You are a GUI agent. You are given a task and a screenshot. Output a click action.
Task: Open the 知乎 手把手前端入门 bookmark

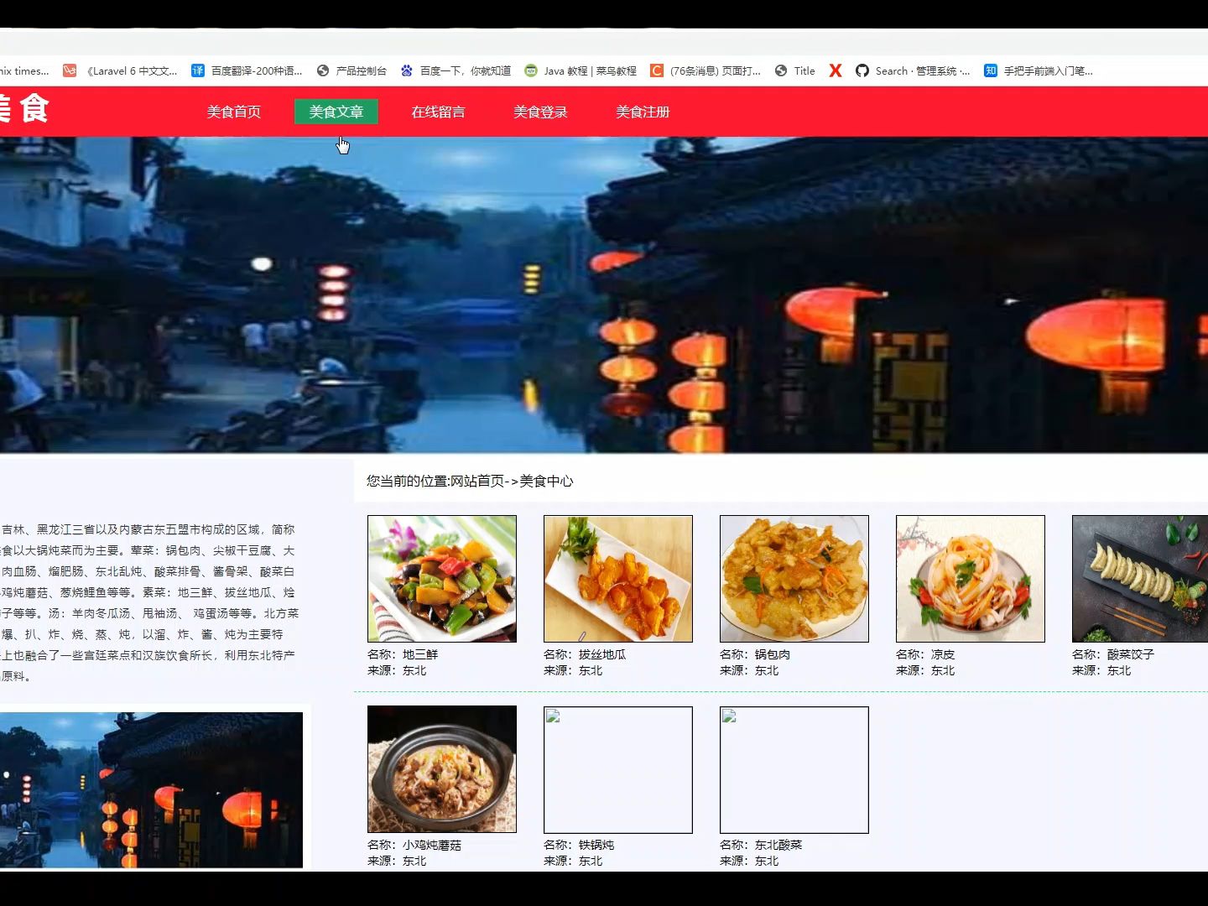click(x=1047, y=70)
